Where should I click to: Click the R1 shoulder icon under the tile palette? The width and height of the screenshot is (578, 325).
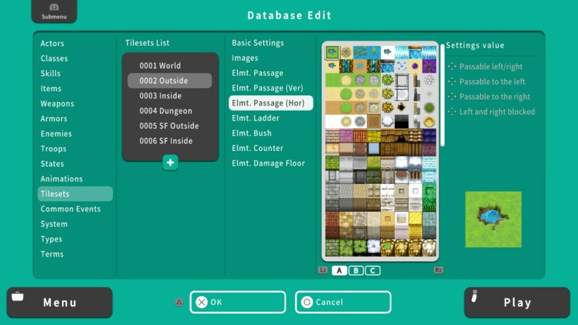[x=438, y=270]
